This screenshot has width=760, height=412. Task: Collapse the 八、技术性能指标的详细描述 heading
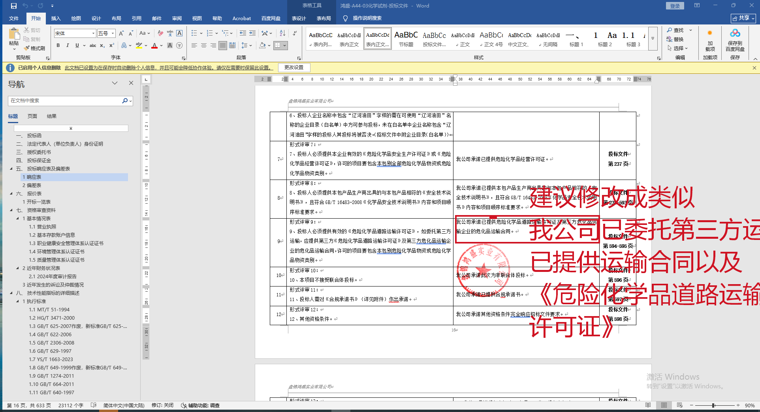point(11,293)
